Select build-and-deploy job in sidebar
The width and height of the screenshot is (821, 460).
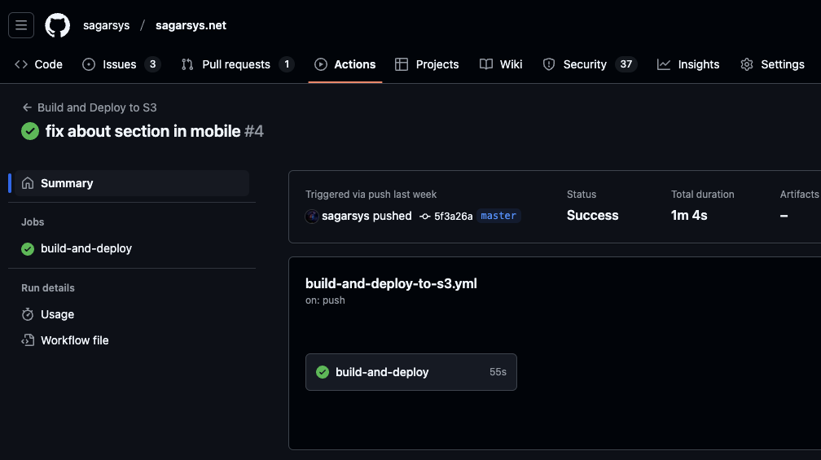point(86,248)
